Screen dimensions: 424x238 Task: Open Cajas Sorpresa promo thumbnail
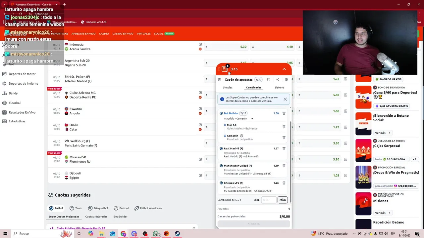pos(363,150)
